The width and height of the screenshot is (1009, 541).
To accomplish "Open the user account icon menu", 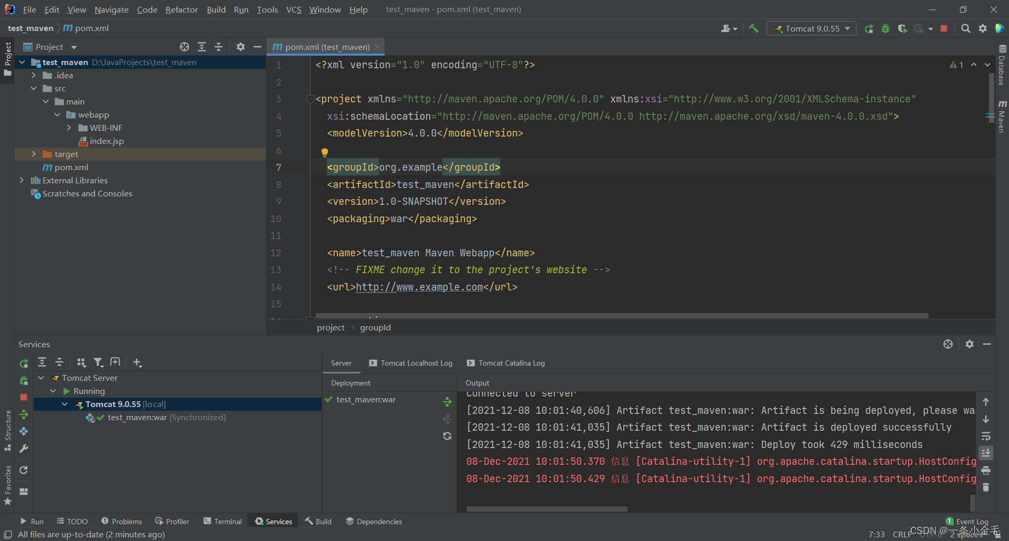I will (729, 28).
